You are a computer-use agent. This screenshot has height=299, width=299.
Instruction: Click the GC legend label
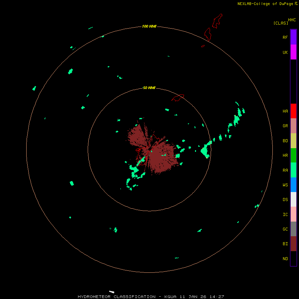point(285,229)
